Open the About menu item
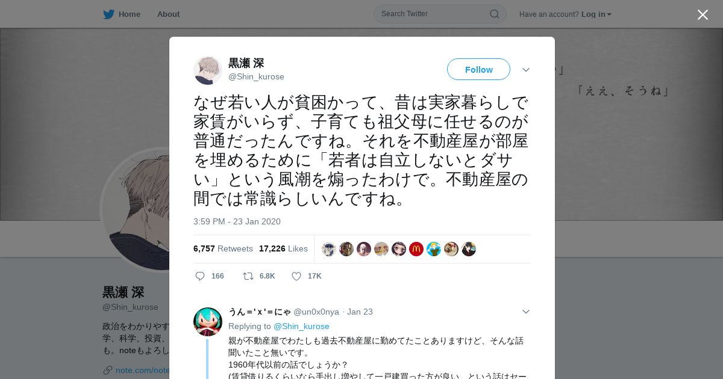 click(168, 14)
